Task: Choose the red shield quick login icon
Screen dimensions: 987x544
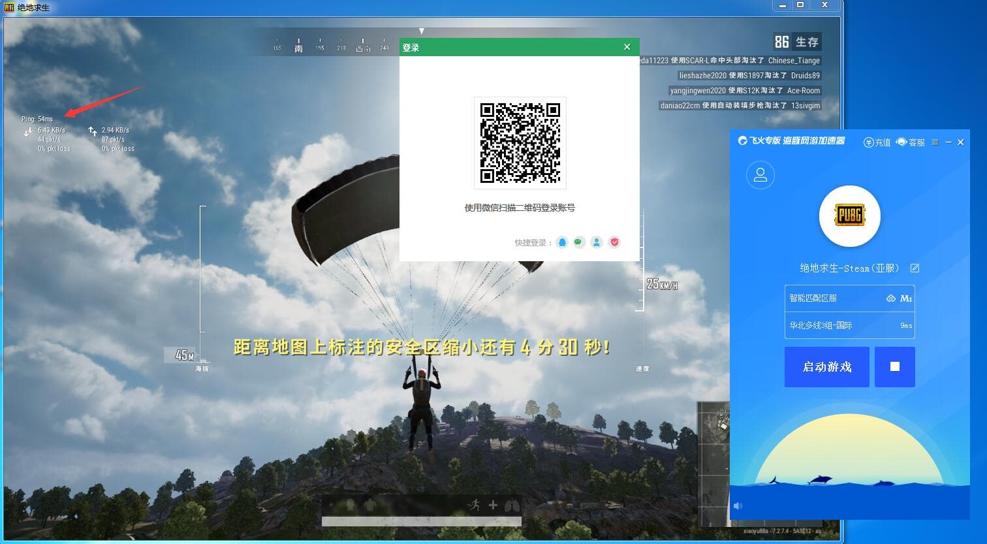Action: [x=614, y=242]
